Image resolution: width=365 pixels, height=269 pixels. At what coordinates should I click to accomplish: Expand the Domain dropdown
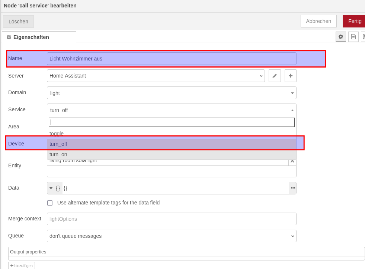click(172, 93)
